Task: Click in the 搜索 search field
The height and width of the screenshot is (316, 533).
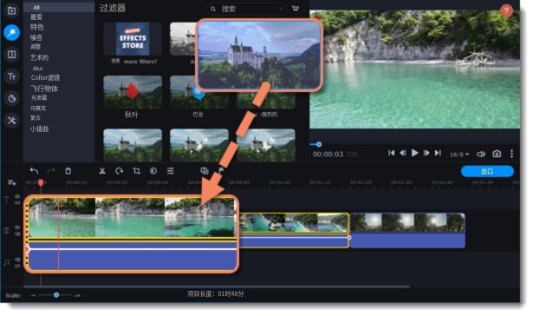Action: pyautogui.click(x=246, y=9)
